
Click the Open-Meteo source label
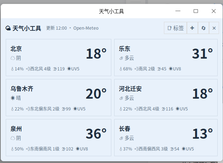[86, 28]
